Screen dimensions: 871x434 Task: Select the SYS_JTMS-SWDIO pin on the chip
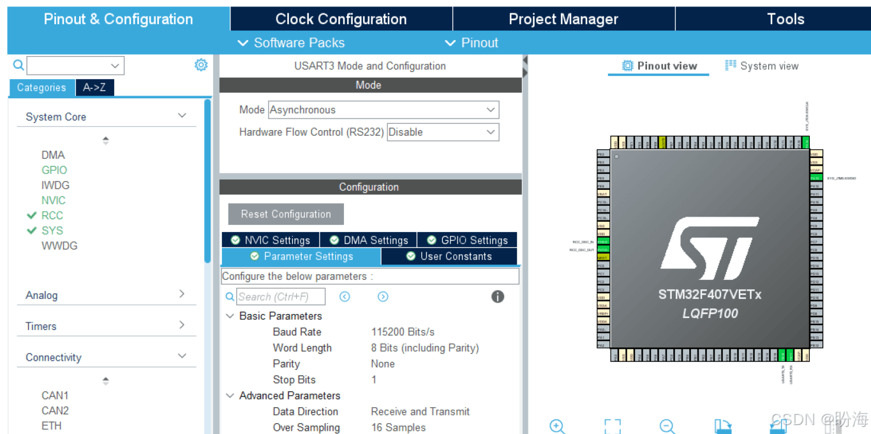tap(815, 178)
